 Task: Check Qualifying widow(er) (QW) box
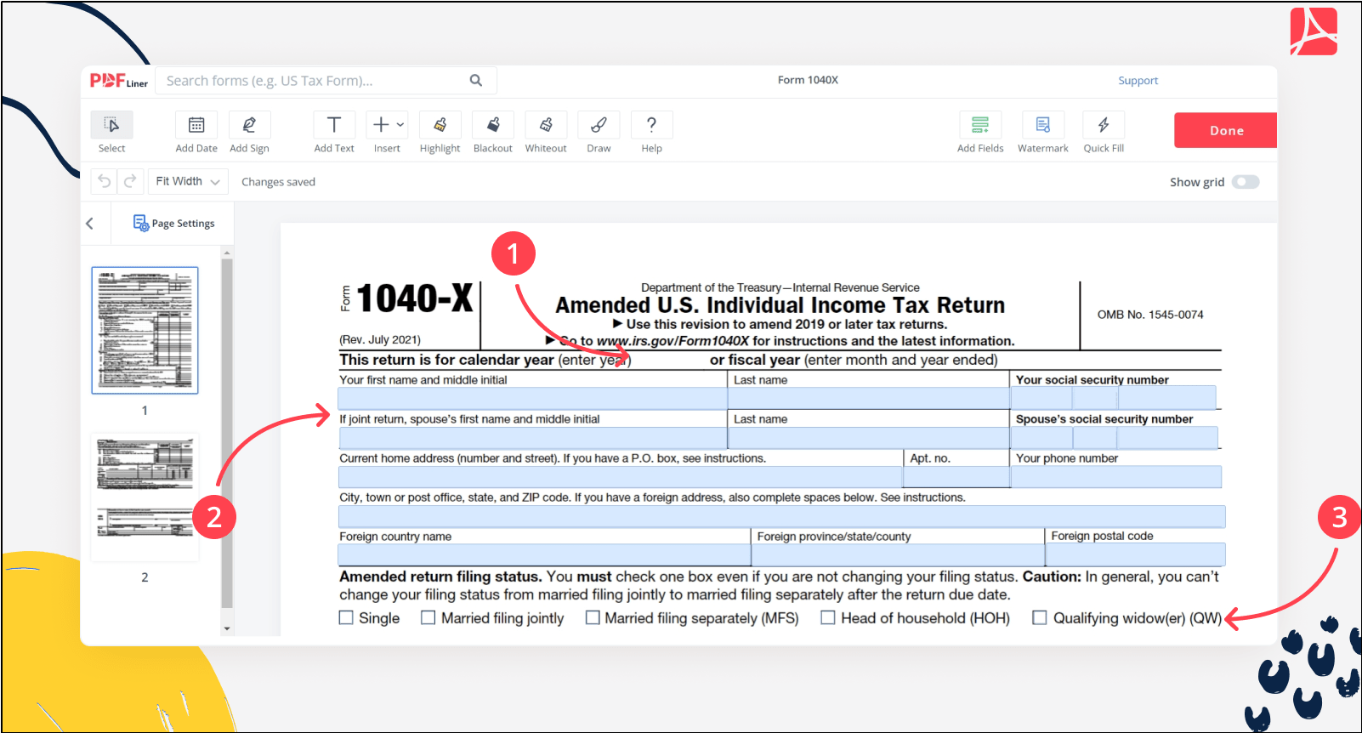1040,618
